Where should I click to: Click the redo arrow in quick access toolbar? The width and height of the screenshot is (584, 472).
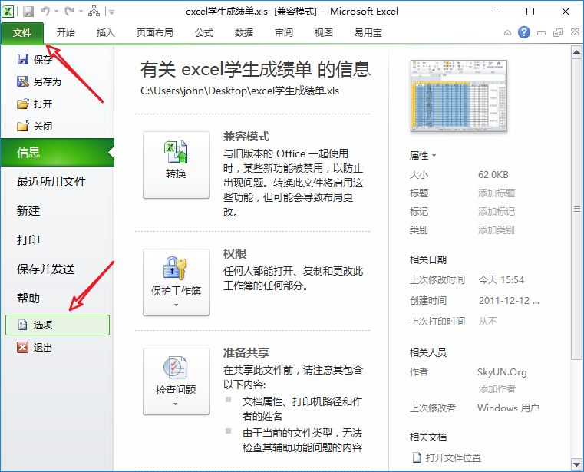(x=69, y=12)
